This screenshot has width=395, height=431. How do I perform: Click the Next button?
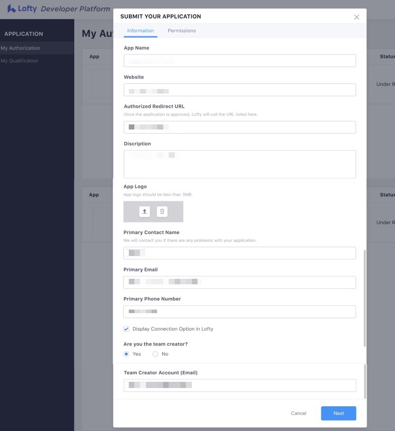pyautogui.click(x=338, y=413)
